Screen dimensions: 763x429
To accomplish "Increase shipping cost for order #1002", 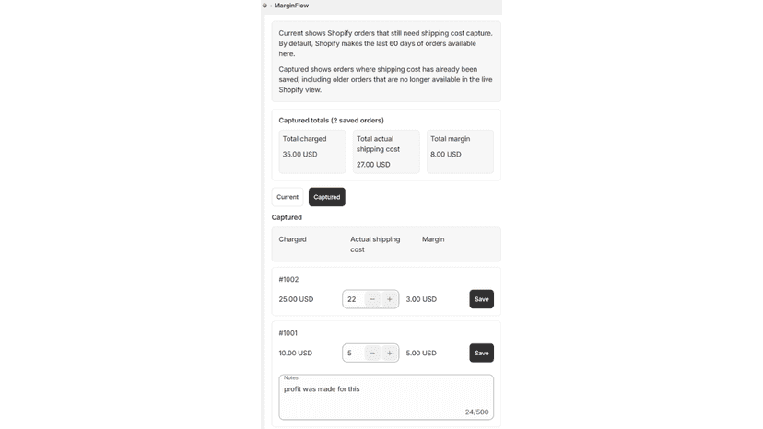I will click(389, 299).
